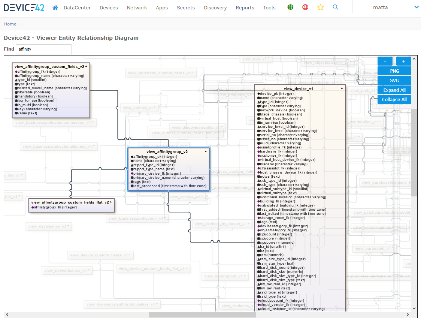
Task: Select cloud_vendor_fk (integer) field
Action: [x=281, y=304]
